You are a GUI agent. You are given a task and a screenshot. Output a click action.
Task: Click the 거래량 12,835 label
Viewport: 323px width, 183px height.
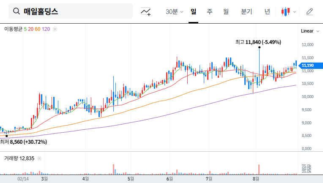pos(19,158)
